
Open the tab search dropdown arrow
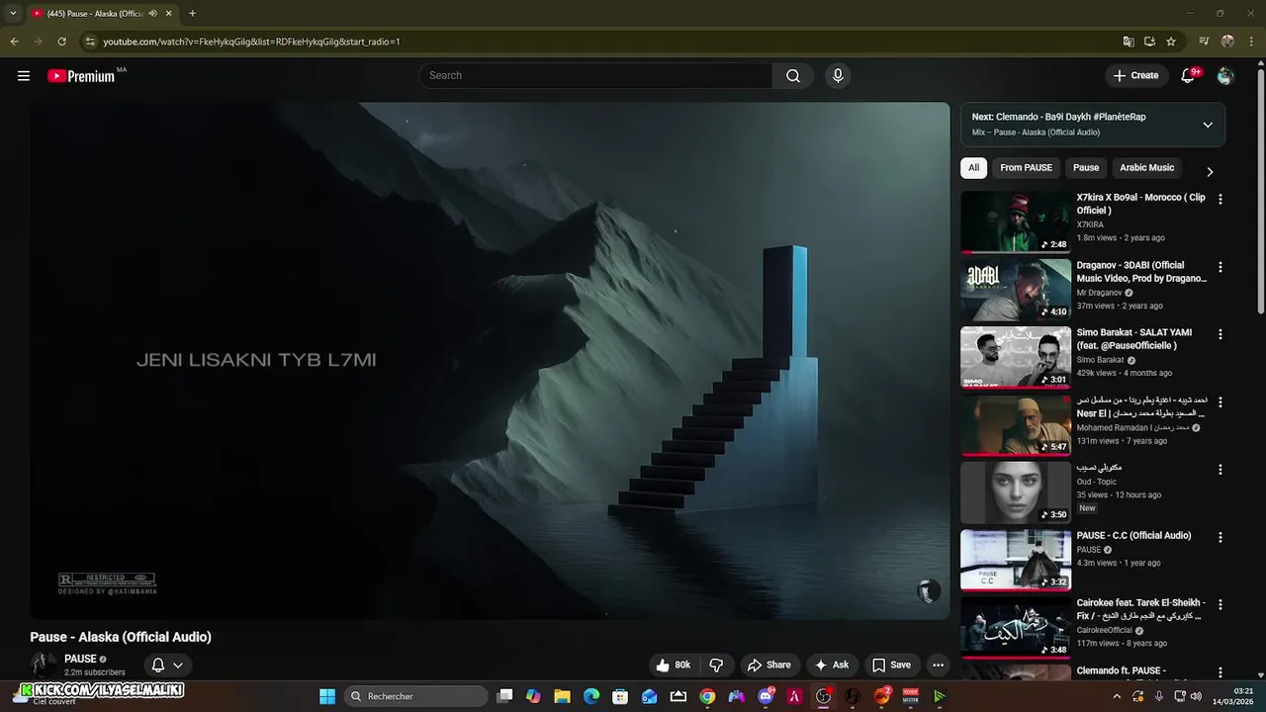click(13, 14)
